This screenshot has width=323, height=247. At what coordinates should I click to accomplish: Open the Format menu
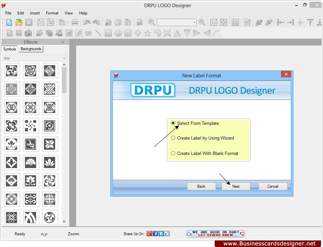click(x=52, y=13)
